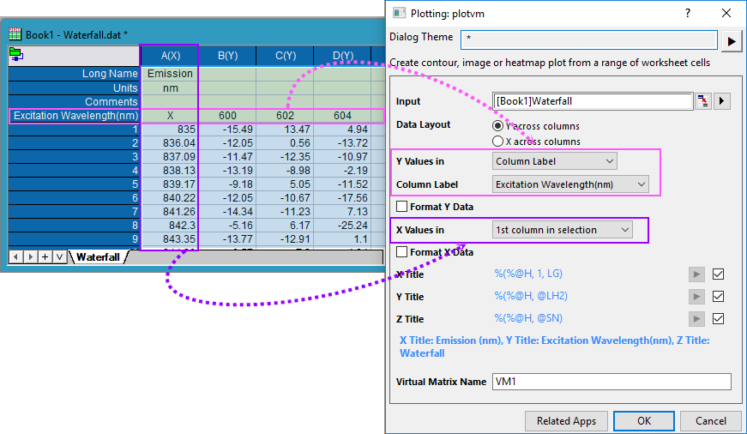Click the Z Title value %(%@H, @SN)
Viewport: 747px width, 434px height.
pyautogui.click(x=528, y=318)
